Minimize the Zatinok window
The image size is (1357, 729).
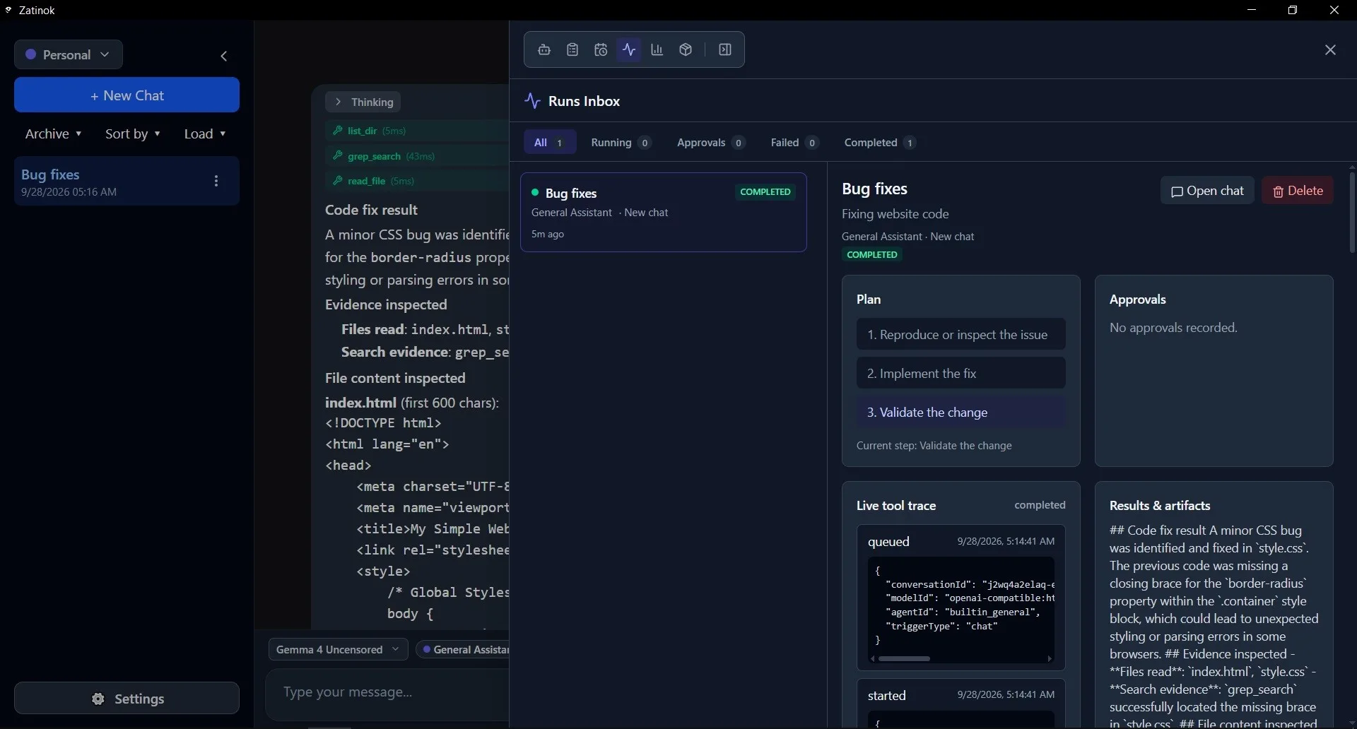point(1252,10)
